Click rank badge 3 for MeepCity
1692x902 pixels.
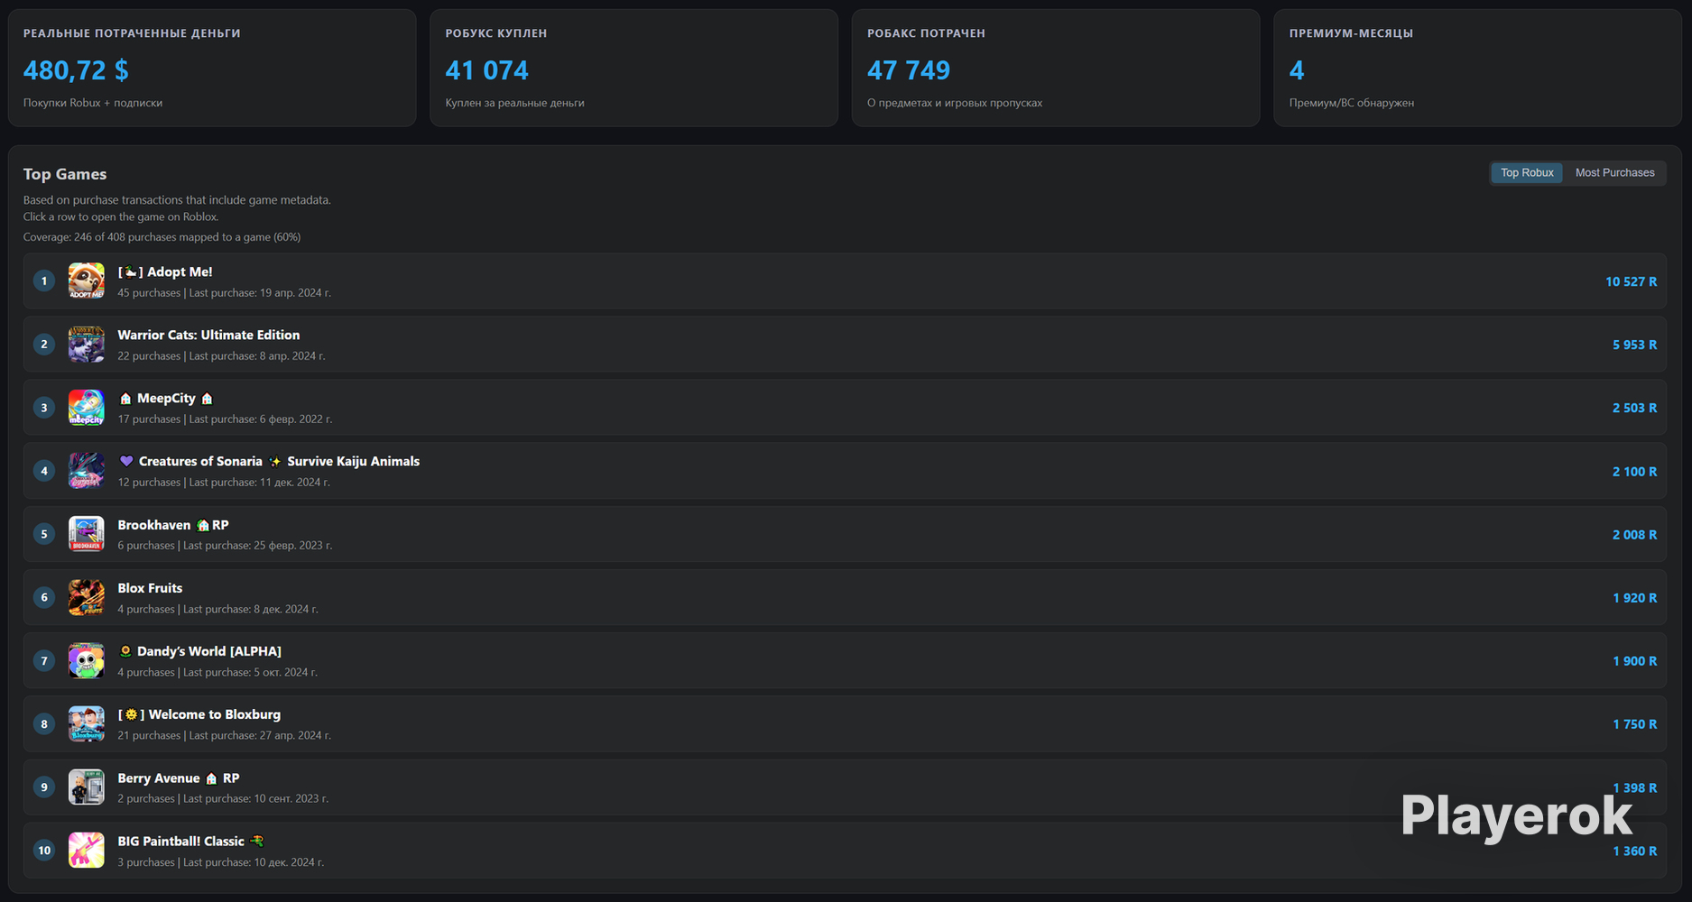[x=44, y=408]
